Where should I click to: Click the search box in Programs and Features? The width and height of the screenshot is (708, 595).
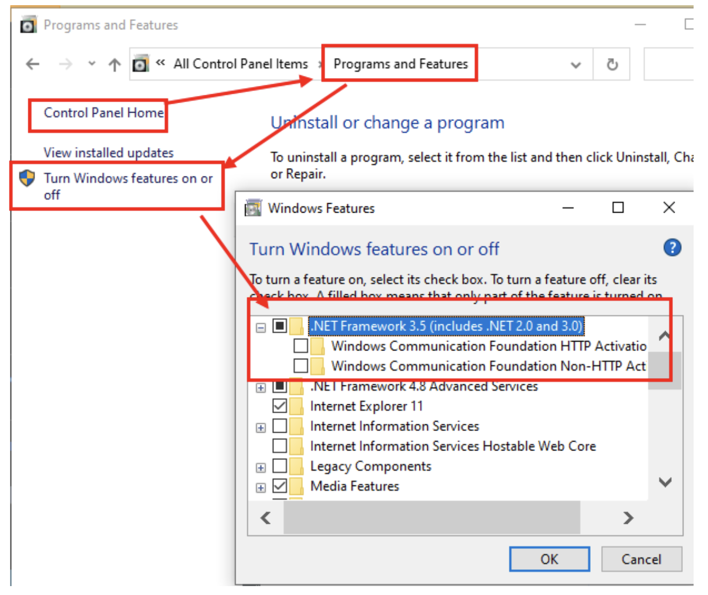[x=669, y=64]
